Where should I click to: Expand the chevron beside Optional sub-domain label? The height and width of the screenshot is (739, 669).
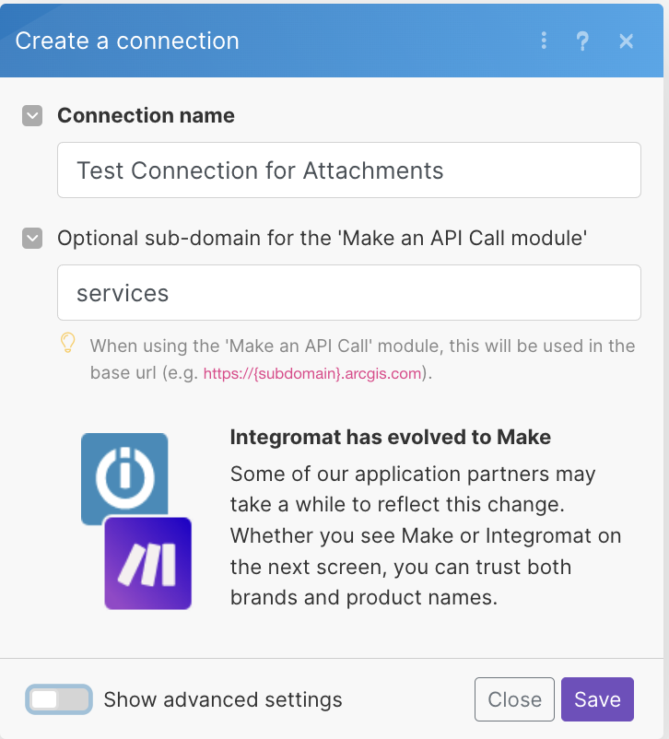tap(33, 238)
